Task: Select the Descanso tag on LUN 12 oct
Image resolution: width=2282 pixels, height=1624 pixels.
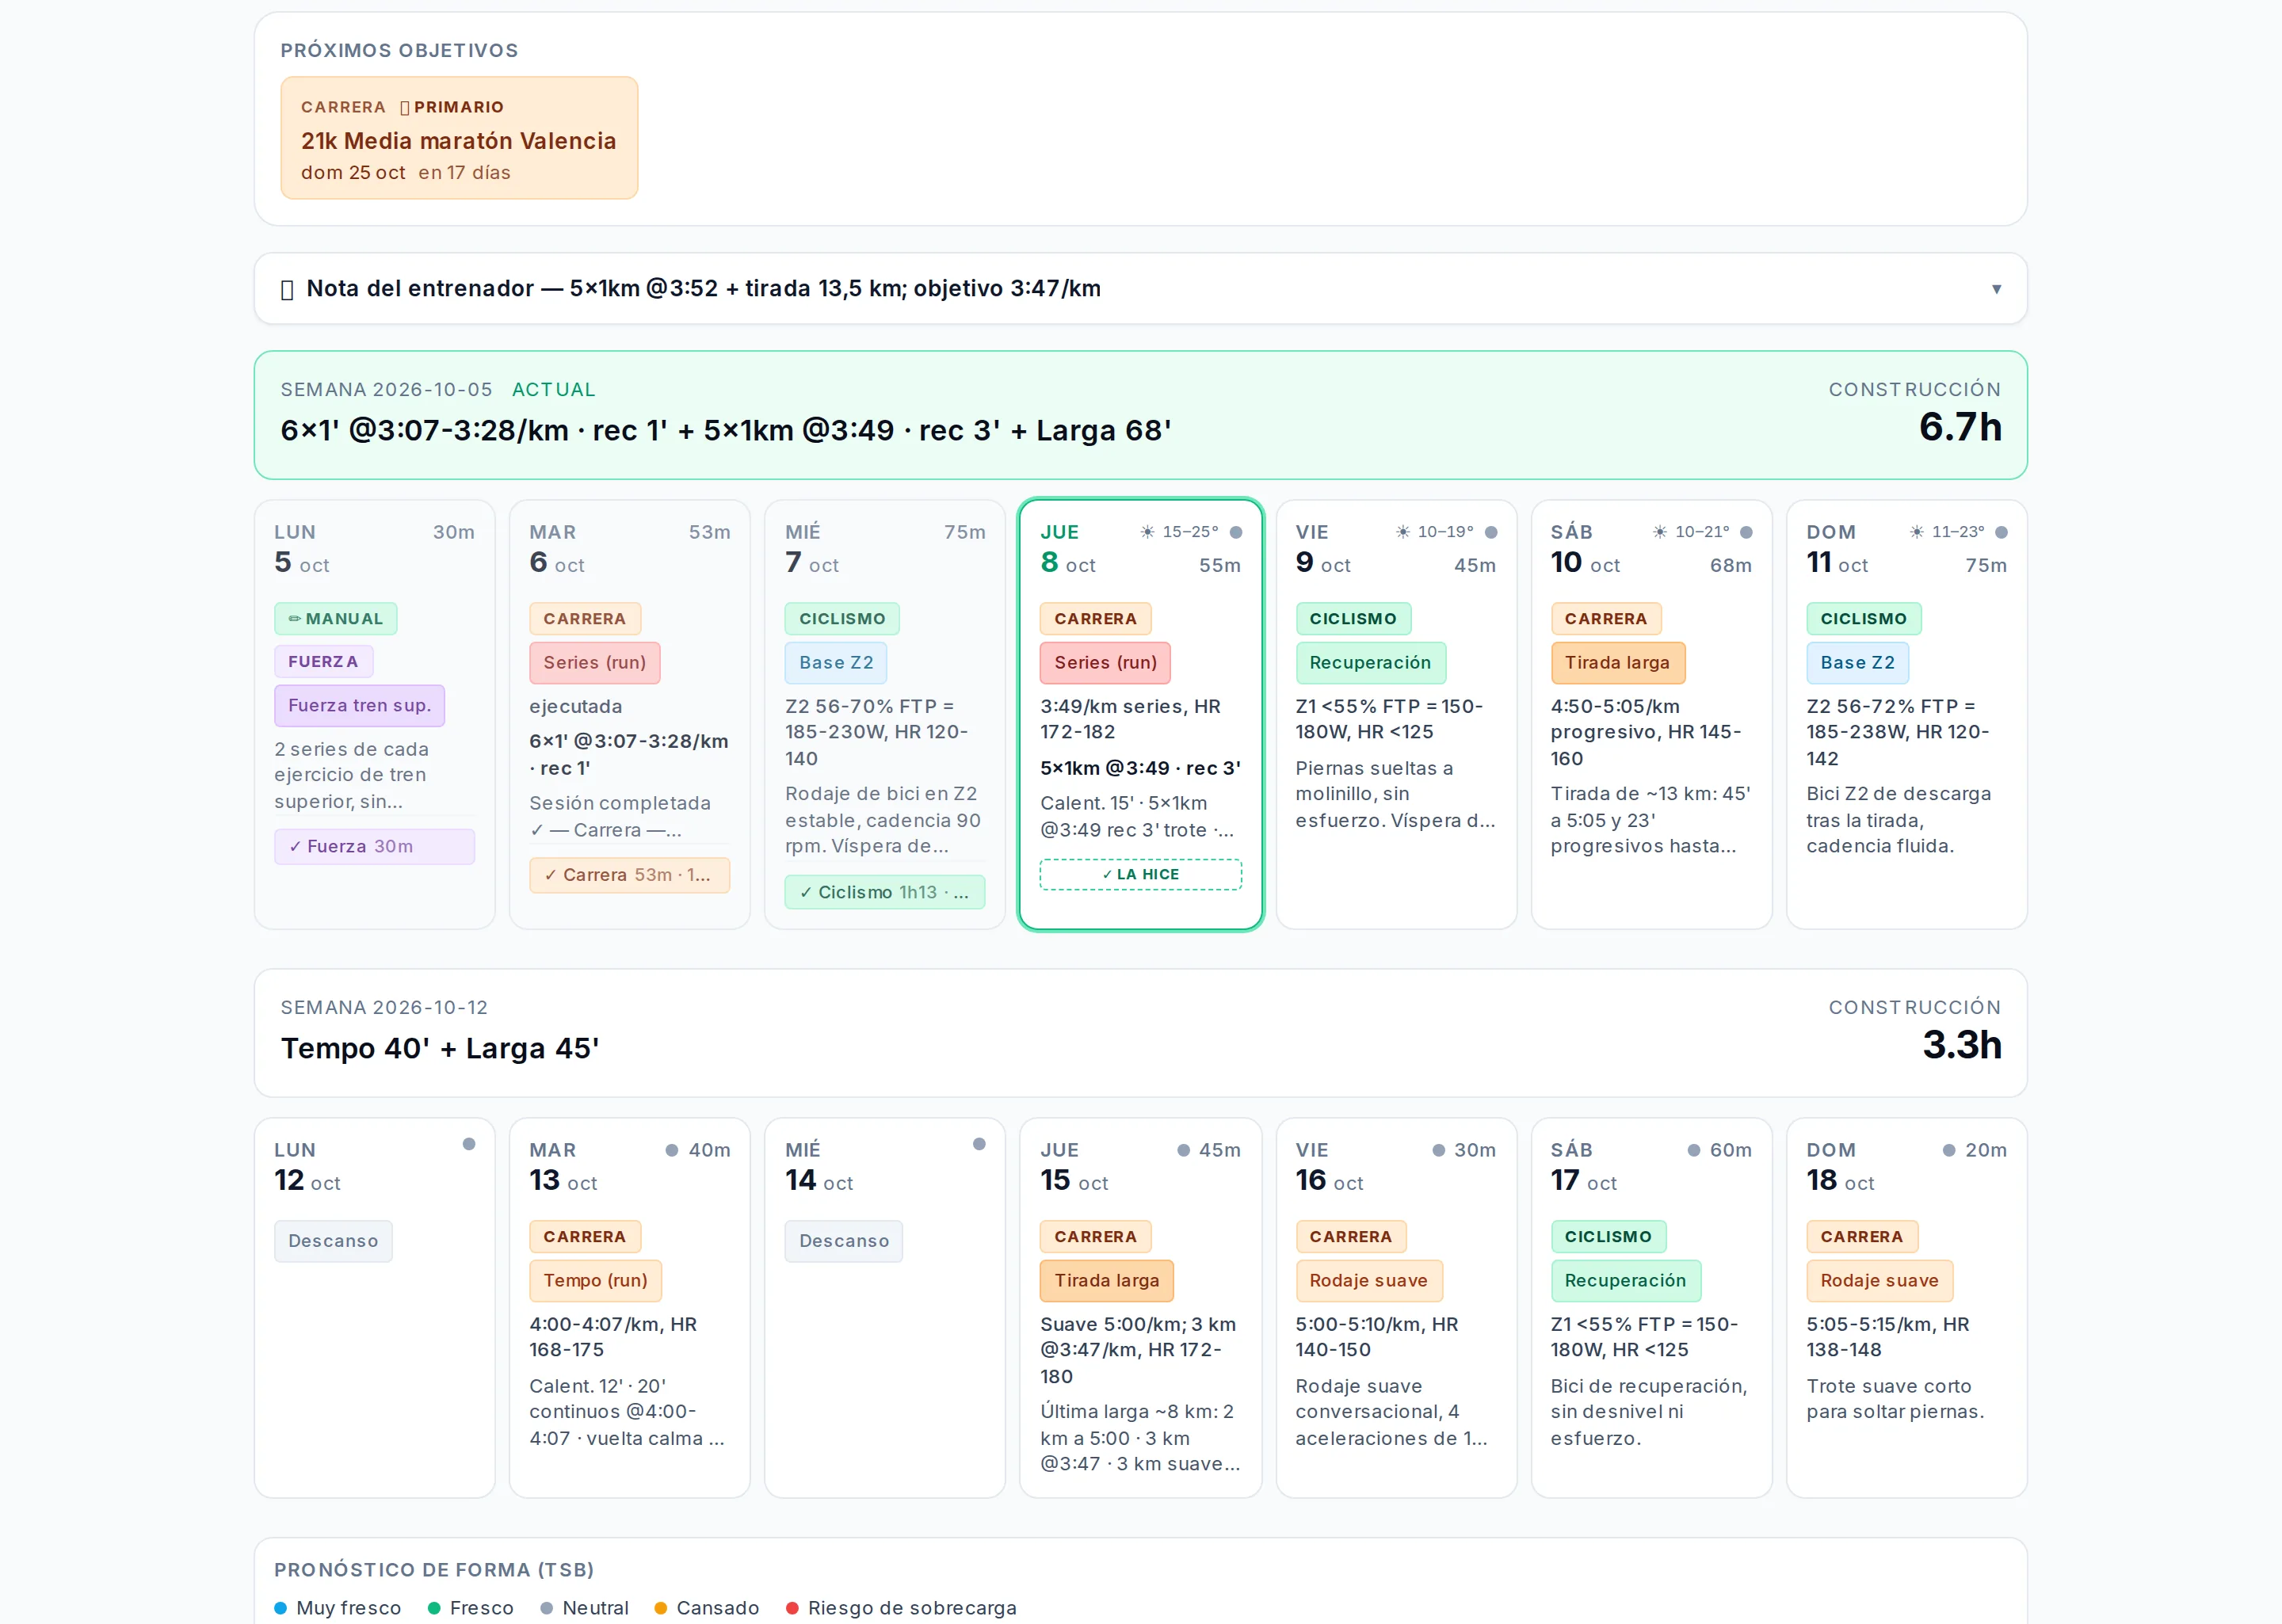Action: coord(333,1241)
